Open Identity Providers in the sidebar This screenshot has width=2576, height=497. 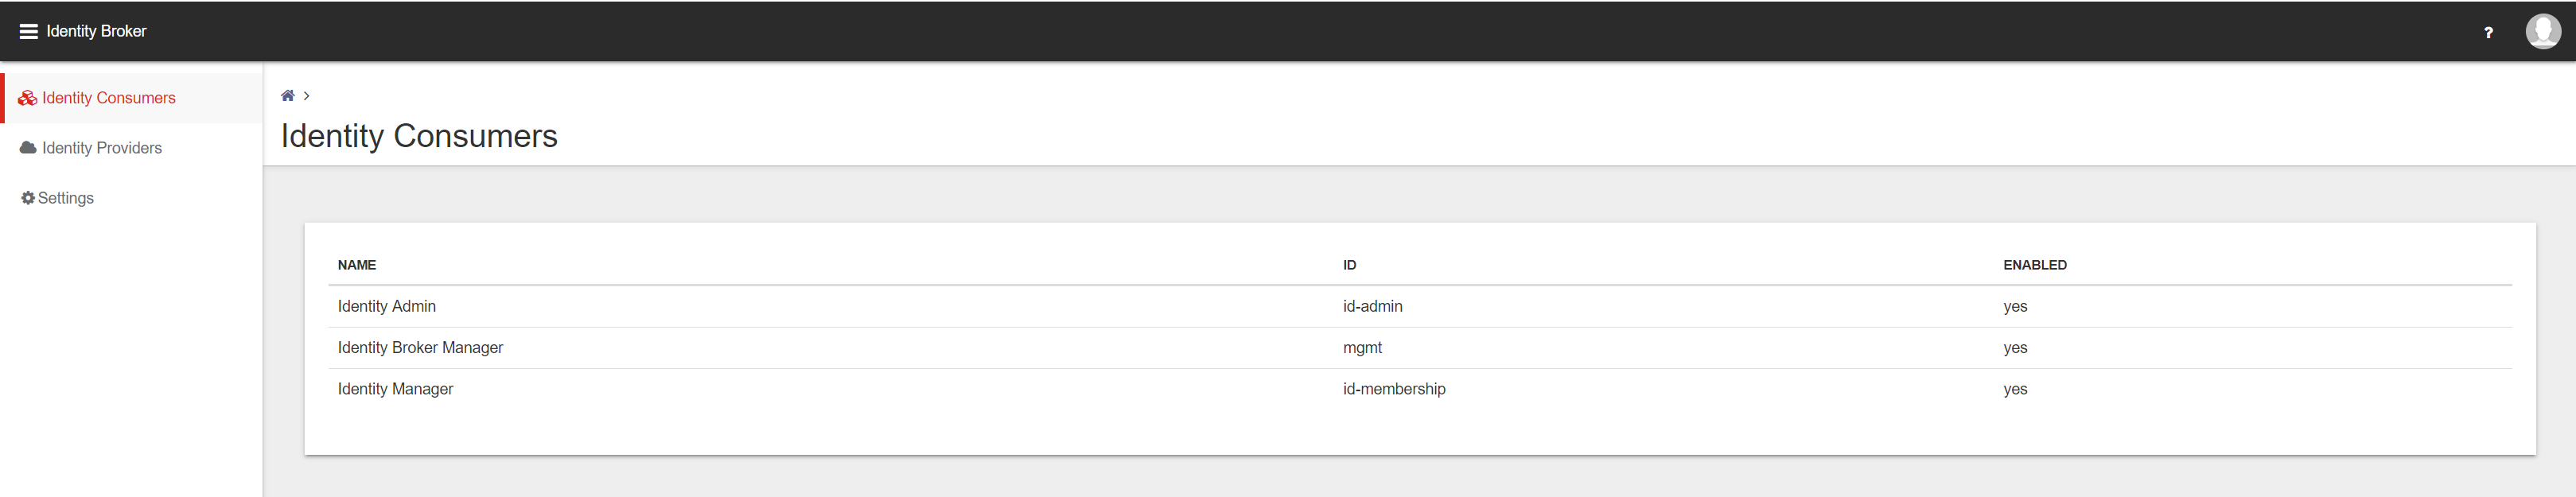101,148
